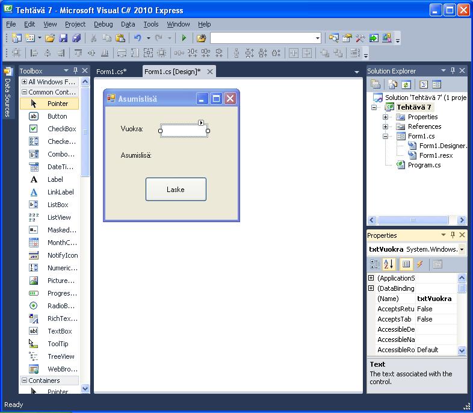Select Program.cs in Solution Explorer
This screenshot has width=473, height=413.
pos(424,165)
